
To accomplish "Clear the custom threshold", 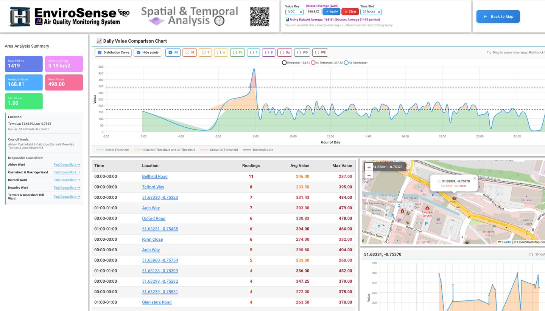I will coord(350,12).
